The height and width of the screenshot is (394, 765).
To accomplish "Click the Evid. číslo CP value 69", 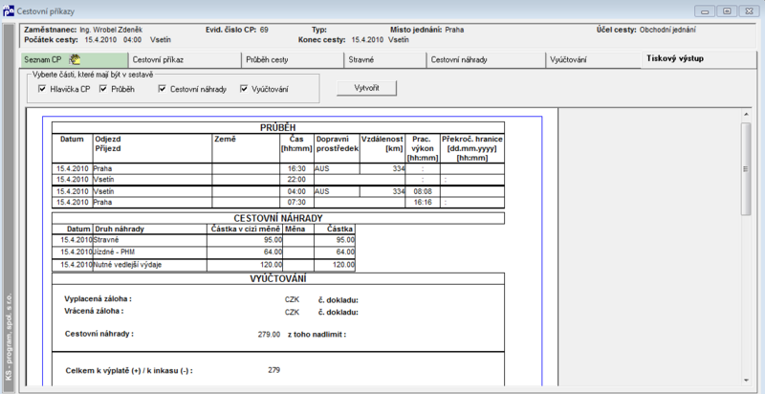I will [264, 30].
